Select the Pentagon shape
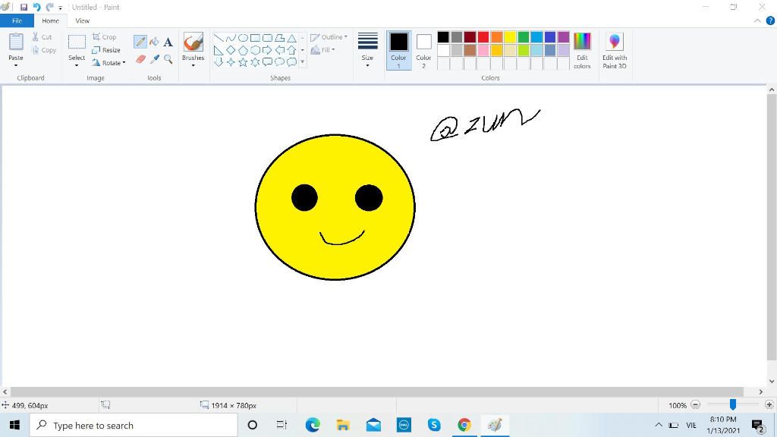 (x=243, y=50)
